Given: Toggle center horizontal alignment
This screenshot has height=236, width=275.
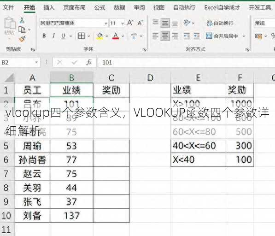Looking at the screenshot, I should (165, 36).
